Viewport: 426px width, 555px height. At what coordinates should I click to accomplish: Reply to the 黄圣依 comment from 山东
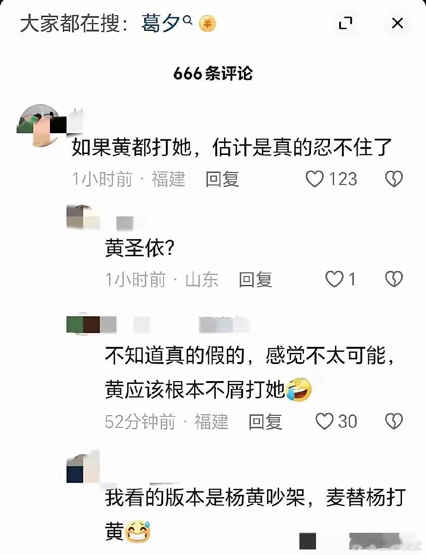[256, 279]
